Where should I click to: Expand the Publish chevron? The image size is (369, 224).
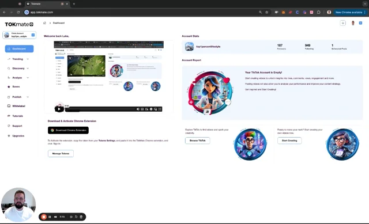(28, 97)
